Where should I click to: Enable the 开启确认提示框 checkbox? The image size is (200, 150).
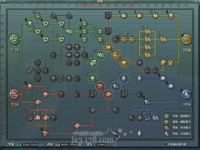pos(165,144)
